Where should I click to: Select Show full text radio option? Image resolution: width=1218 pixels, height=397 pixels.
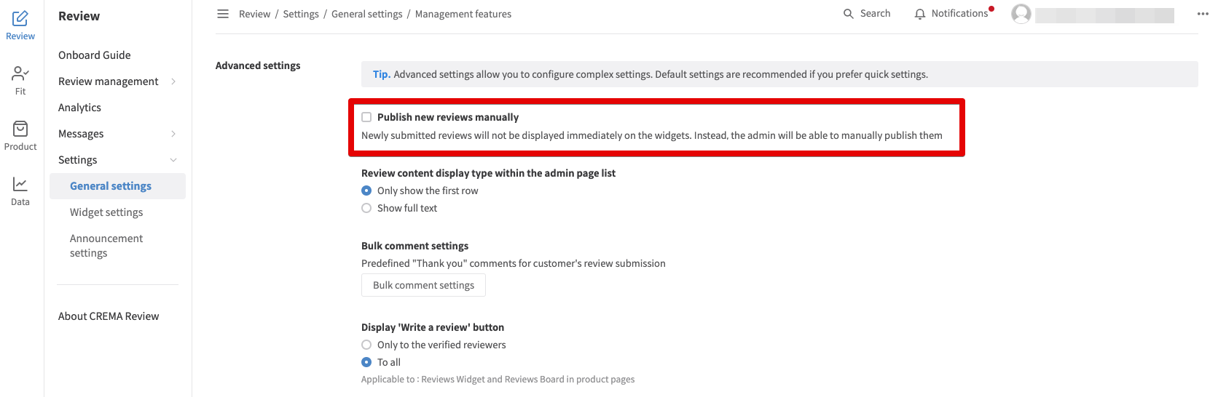[366, 208]
